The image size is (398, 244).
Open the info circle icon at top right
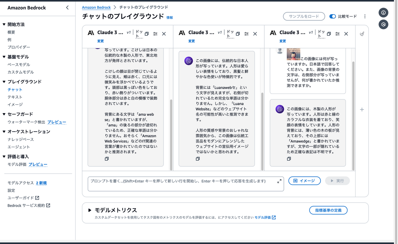383,13
